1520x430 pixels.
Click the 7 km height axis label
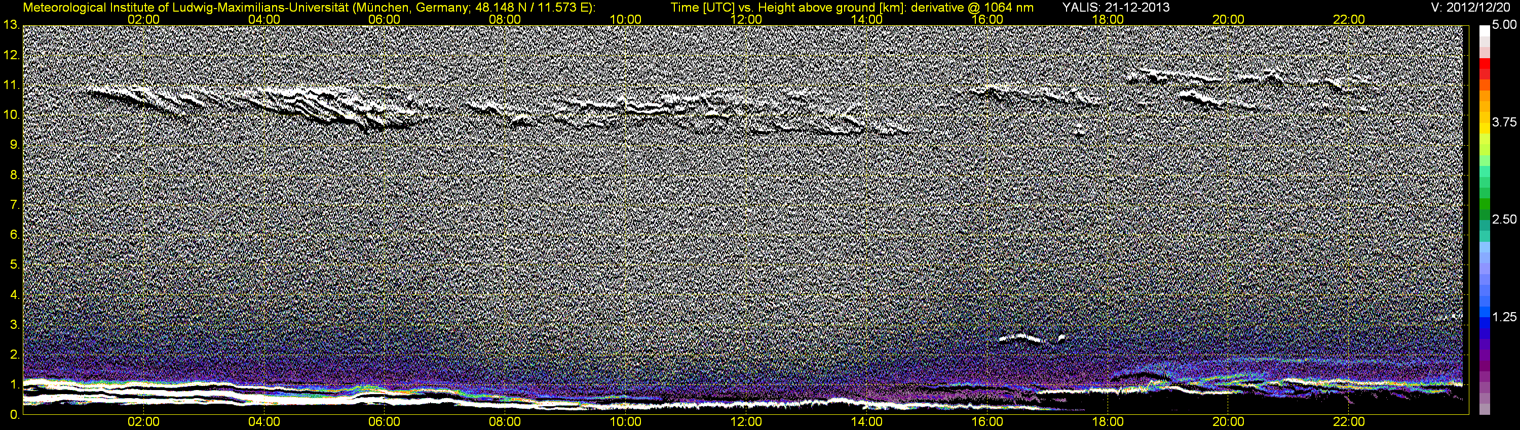pyautogui.click(x=15, y=205)
